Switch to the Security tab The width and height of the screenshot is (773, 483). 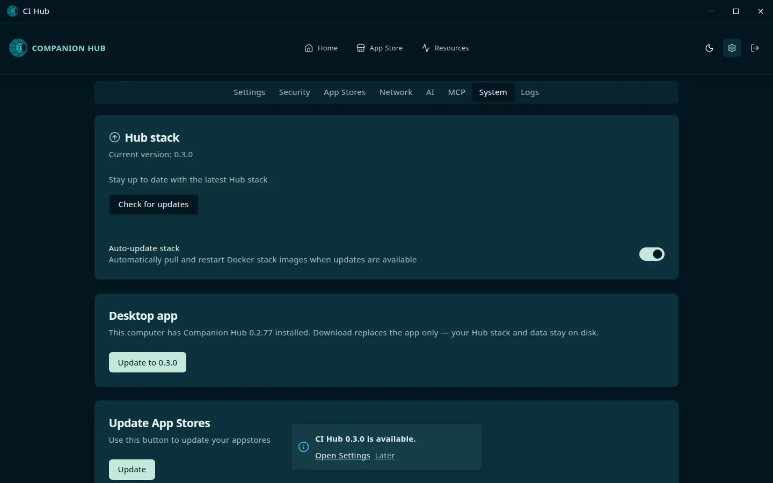click(x=295, y=92)
